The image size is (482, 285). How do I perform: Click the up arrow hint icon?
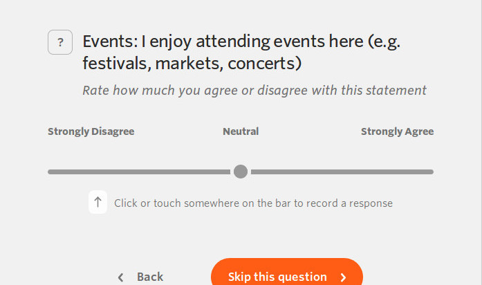(x=98, y=203)
